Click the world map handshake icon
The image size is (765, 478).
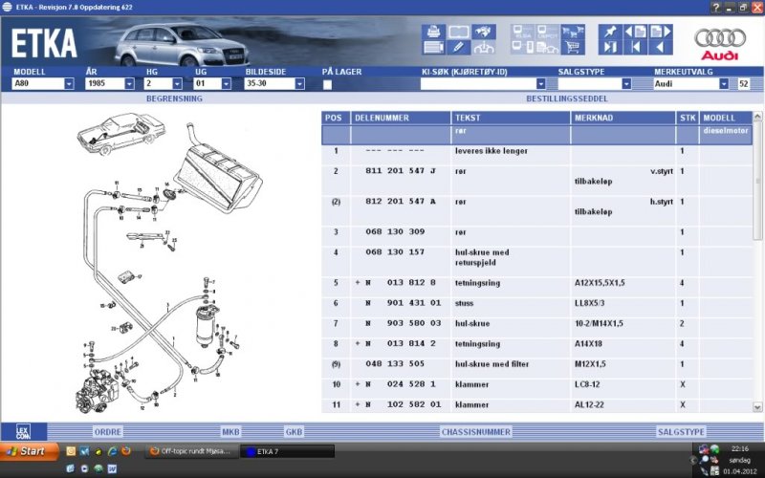pyautogui.click(x=483, y=31)
